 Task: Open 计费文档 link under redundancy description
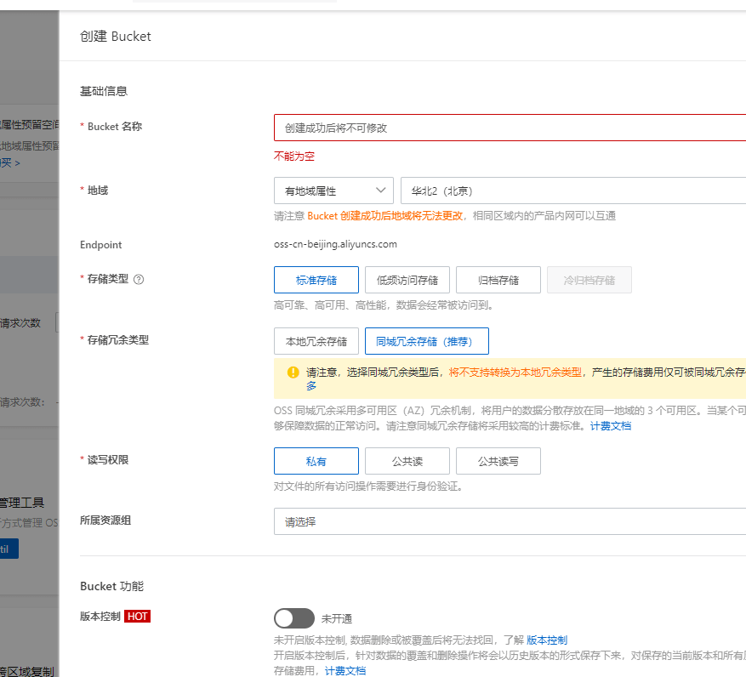tap(611, 425)
